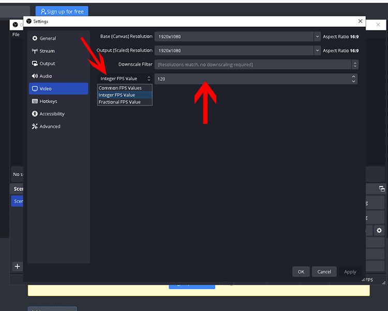Click Output Resolution field showing 1920x1080
Screen dimensions: 388x311
(234, 51)
